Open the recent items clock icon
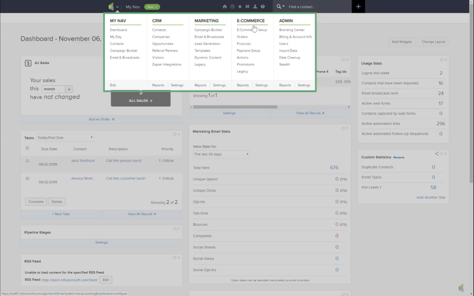This screenshot has width=474, height=296. click(x=232, y=7)
